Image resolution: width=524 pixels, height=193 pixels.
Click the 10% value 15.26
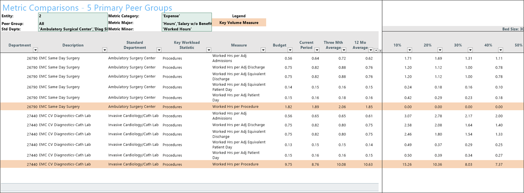click(x=407, y=165)
